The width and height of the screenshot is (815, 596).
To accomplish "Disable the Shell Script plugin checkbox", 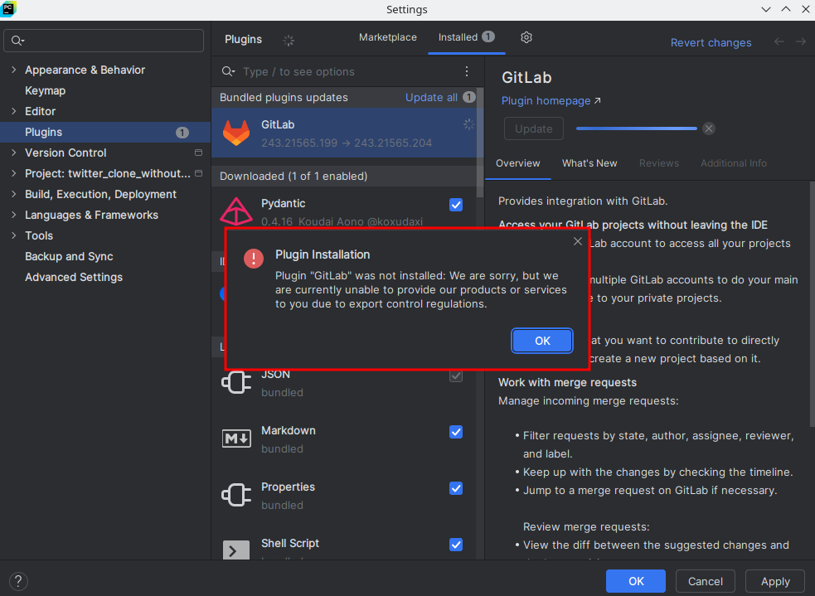I will (456, 545).
